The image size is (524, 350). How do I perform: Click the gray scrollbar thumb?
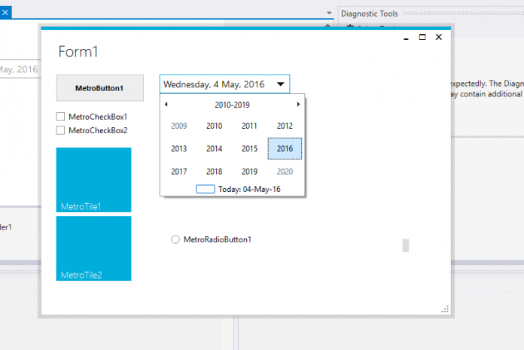click(406, 245)
